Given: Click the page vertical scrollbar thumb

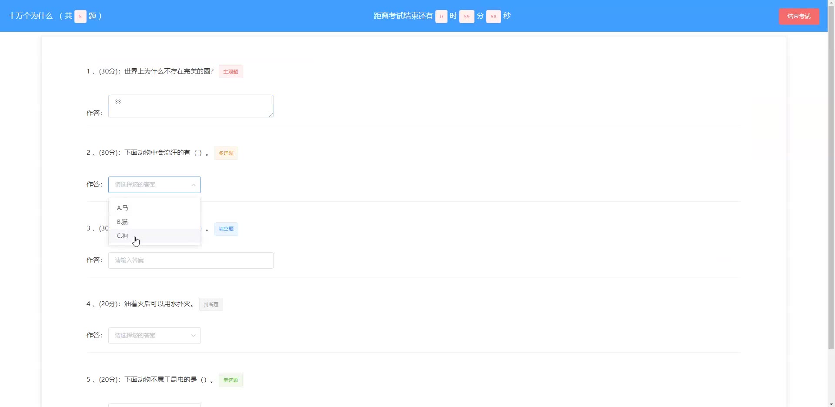Looking at the screenshot, I should click(x=831, y=177).
